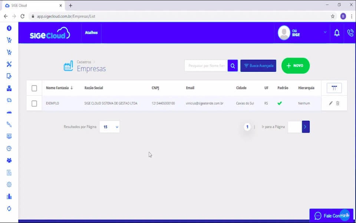Check the checkbox on the EXEMPLO row
The image size is (356, 223).
click(x=34, y=103)
